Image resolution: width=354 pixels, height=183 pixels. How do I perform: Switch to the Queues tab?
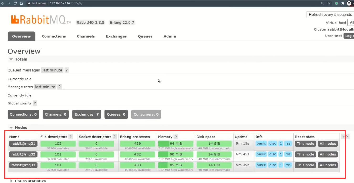coord(145,36)
